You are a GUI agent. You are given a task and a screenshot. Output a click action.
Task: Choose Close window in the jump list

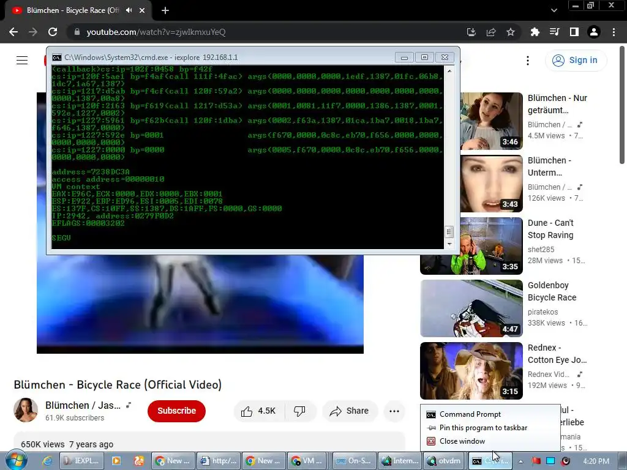[x=490, y=441]
